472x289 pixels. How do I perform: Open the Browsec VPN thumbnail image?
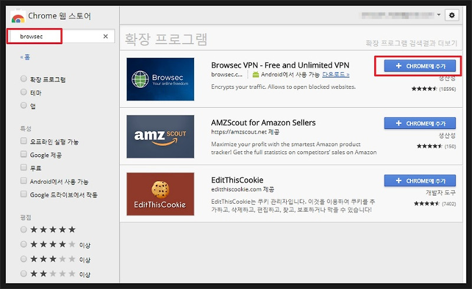(x=160, y=79)
